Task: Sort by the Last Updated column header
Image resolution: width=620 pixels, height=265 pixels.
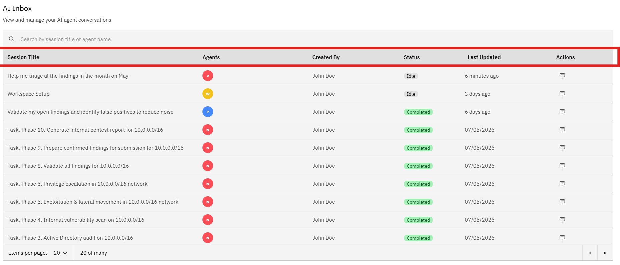Action: click(484, 57)
